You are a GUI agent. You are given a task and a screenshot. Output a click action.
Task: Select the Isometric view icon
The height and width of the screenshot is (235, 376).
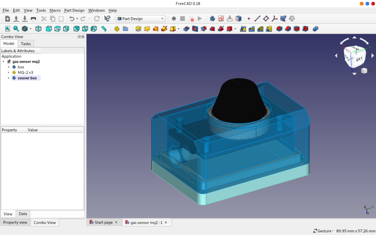point(38,29)
